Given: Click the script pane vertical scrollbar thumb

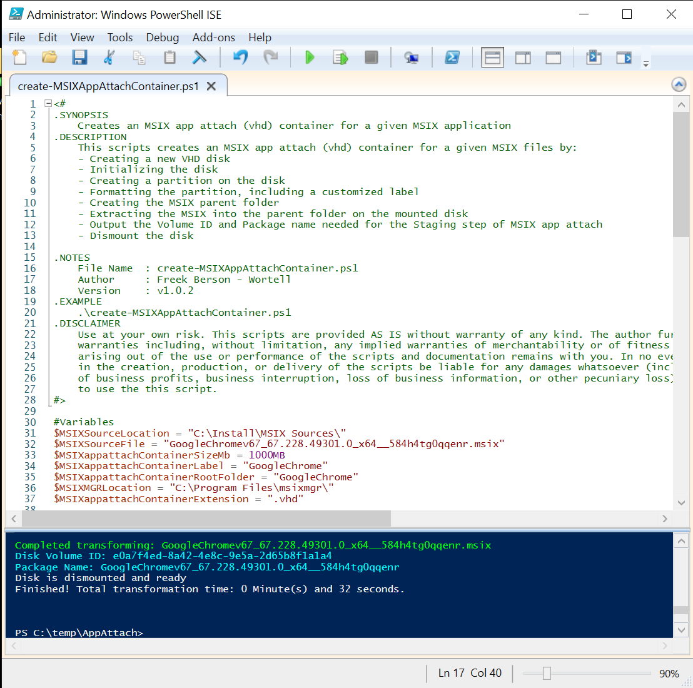Looking at the screenshot, I should coord(681,175).
